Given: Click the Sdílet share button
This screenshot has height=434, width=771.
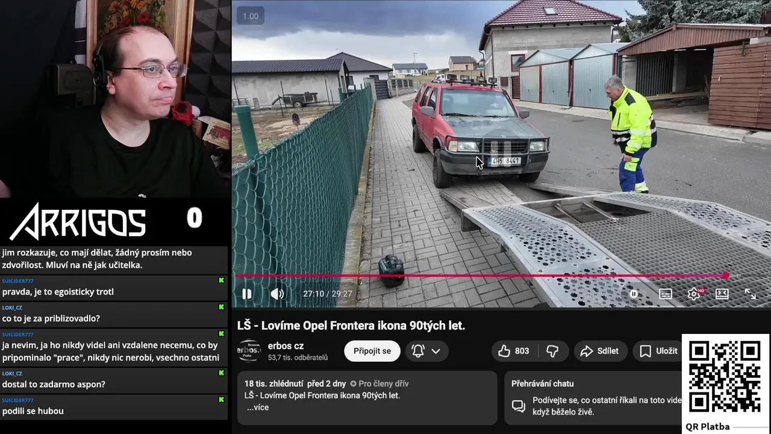Looking at the screenshot, I should (600, 351).
